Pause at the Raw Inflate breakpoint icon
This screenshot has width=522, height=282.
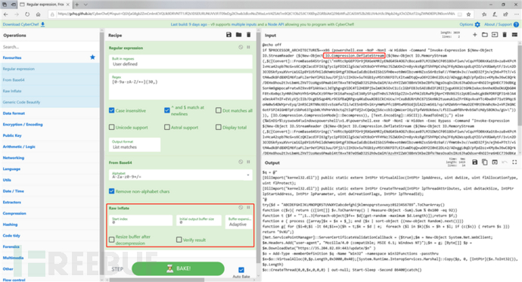point(248,207)
